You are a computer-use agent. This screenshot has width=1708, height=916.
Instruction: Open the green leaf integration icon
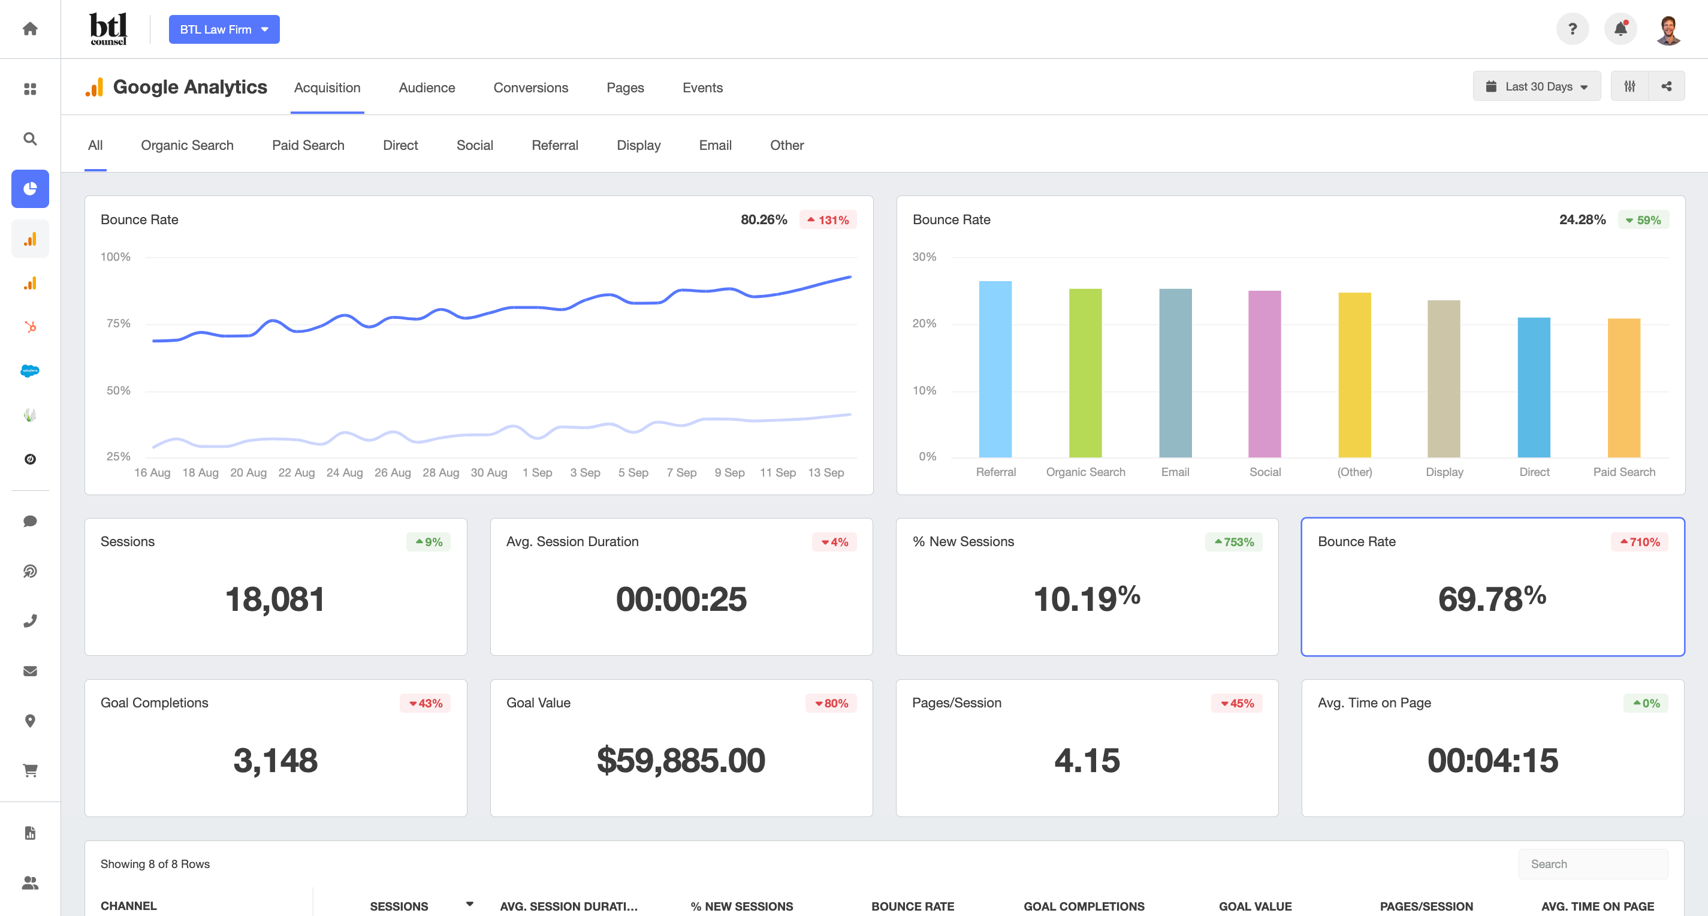coord(30,415)
